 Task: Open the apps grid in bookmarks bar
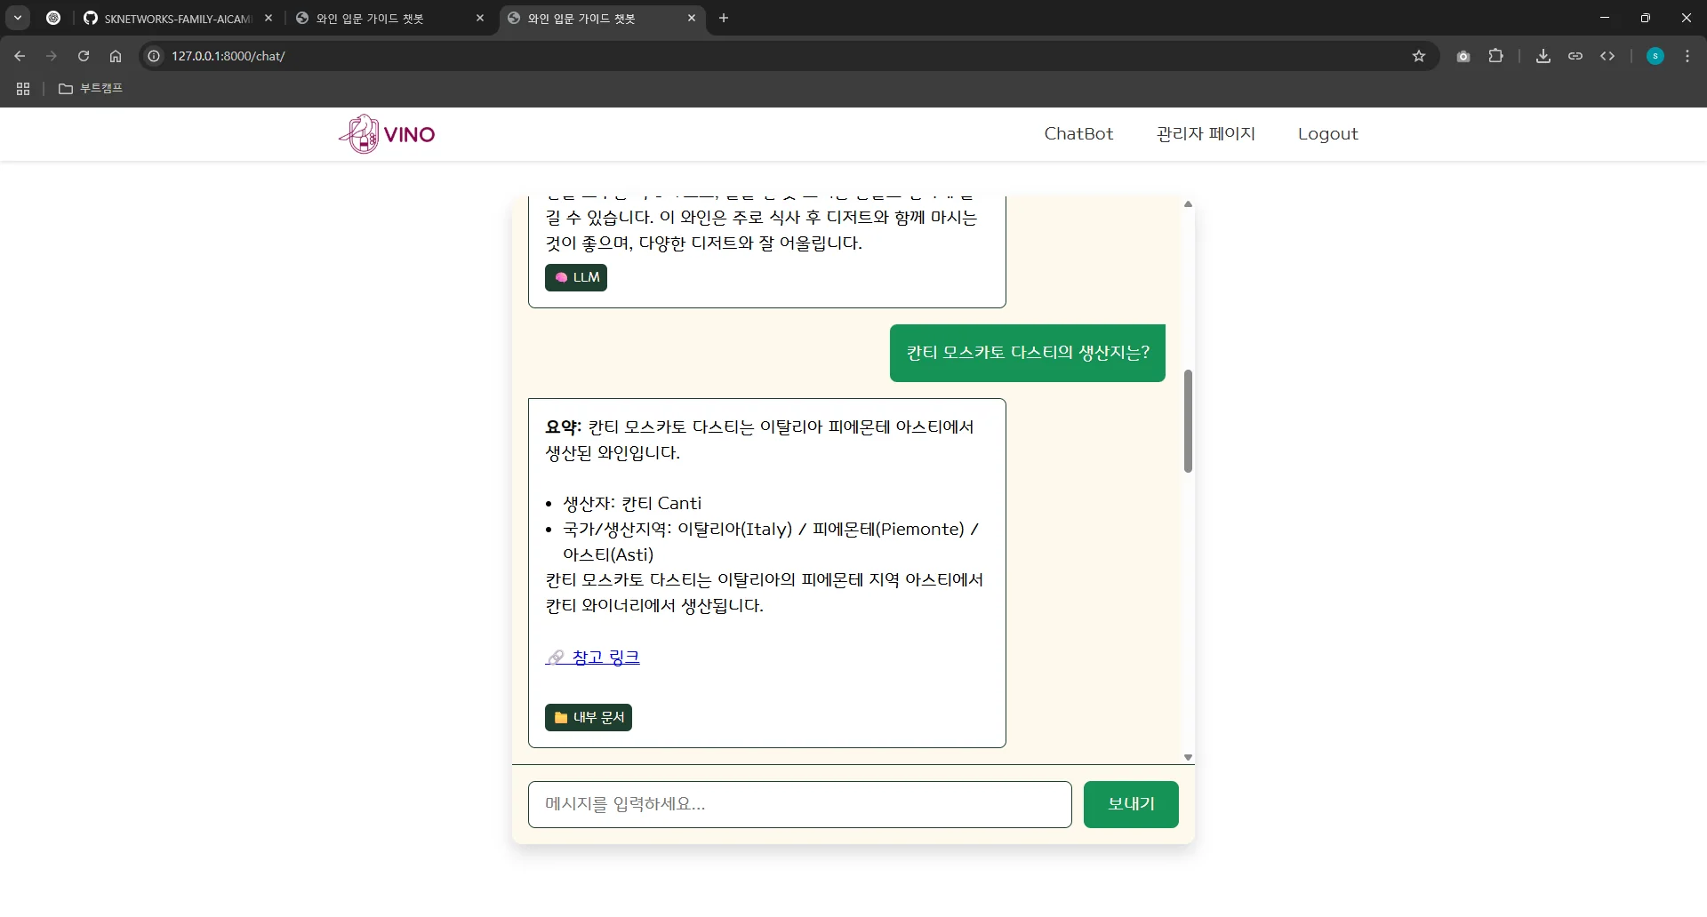click(23, 89)
